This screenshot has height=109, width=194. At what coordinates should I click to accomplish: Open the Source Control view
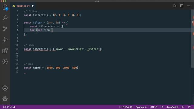tap(5, 29)
